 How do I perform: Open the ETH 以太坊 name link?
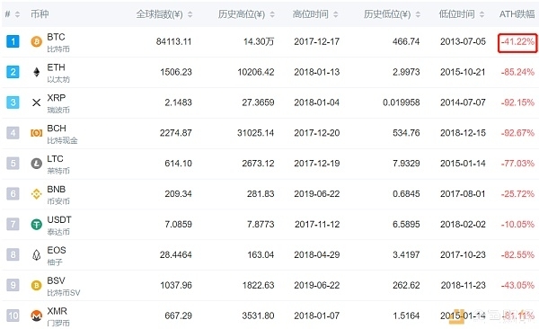pyautogui.click(x=58, y=73)
